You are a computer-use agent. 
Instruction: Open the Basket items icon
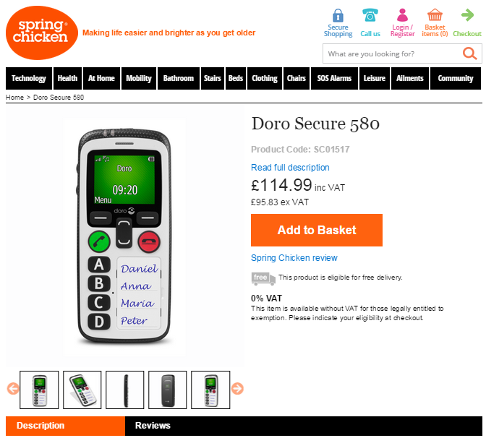435,15
